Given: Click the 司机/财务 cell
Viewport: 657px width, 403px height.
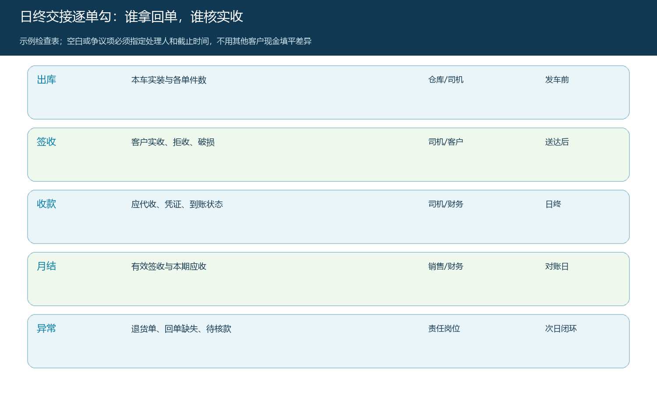Looking at the screenshot, I should click(x=446, y=204).
